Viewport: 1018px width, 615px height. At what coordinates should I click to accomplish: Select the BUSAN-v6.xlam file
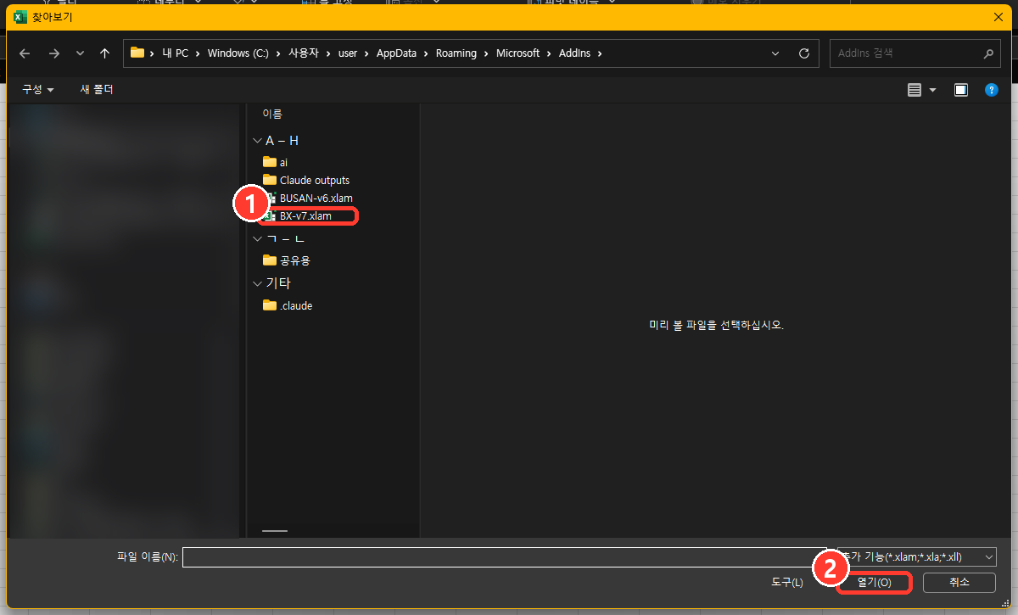[x=308, y=198]
